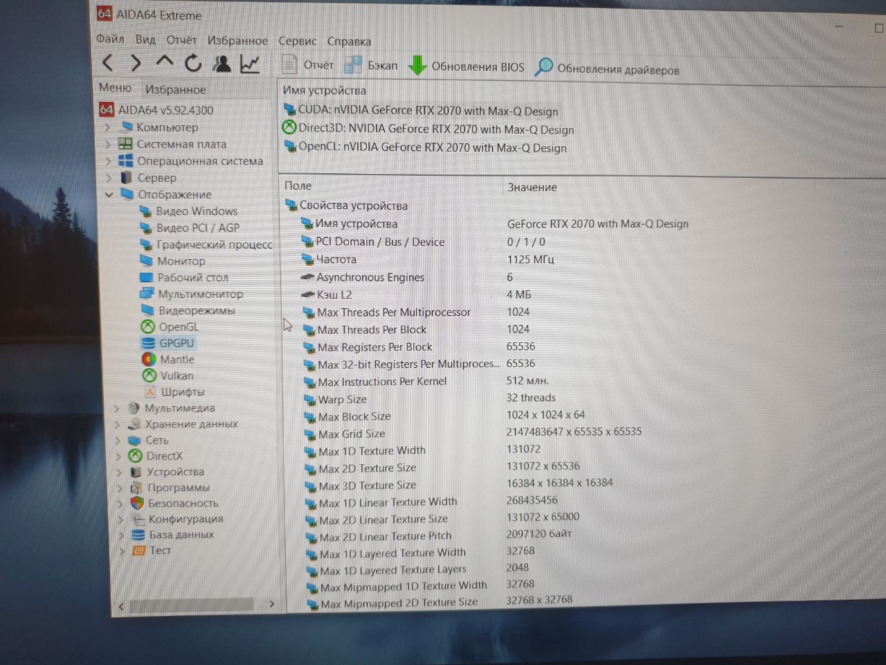Select Монитор in the tree
Screen dimensions: 886x665
click(173, 261)
